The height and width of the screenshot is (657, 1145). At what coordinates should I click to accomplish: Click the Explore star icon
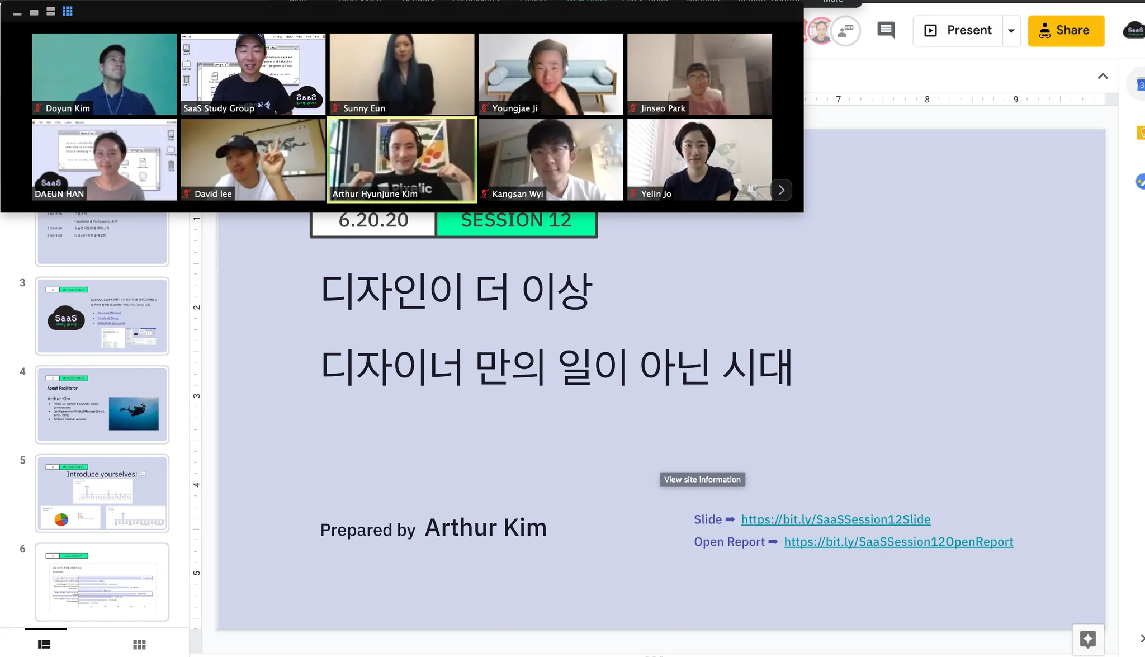(1087, 639)
